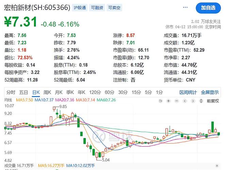Select the 日K chart tab
Screen dimensions: 226x170
point(36,92)
